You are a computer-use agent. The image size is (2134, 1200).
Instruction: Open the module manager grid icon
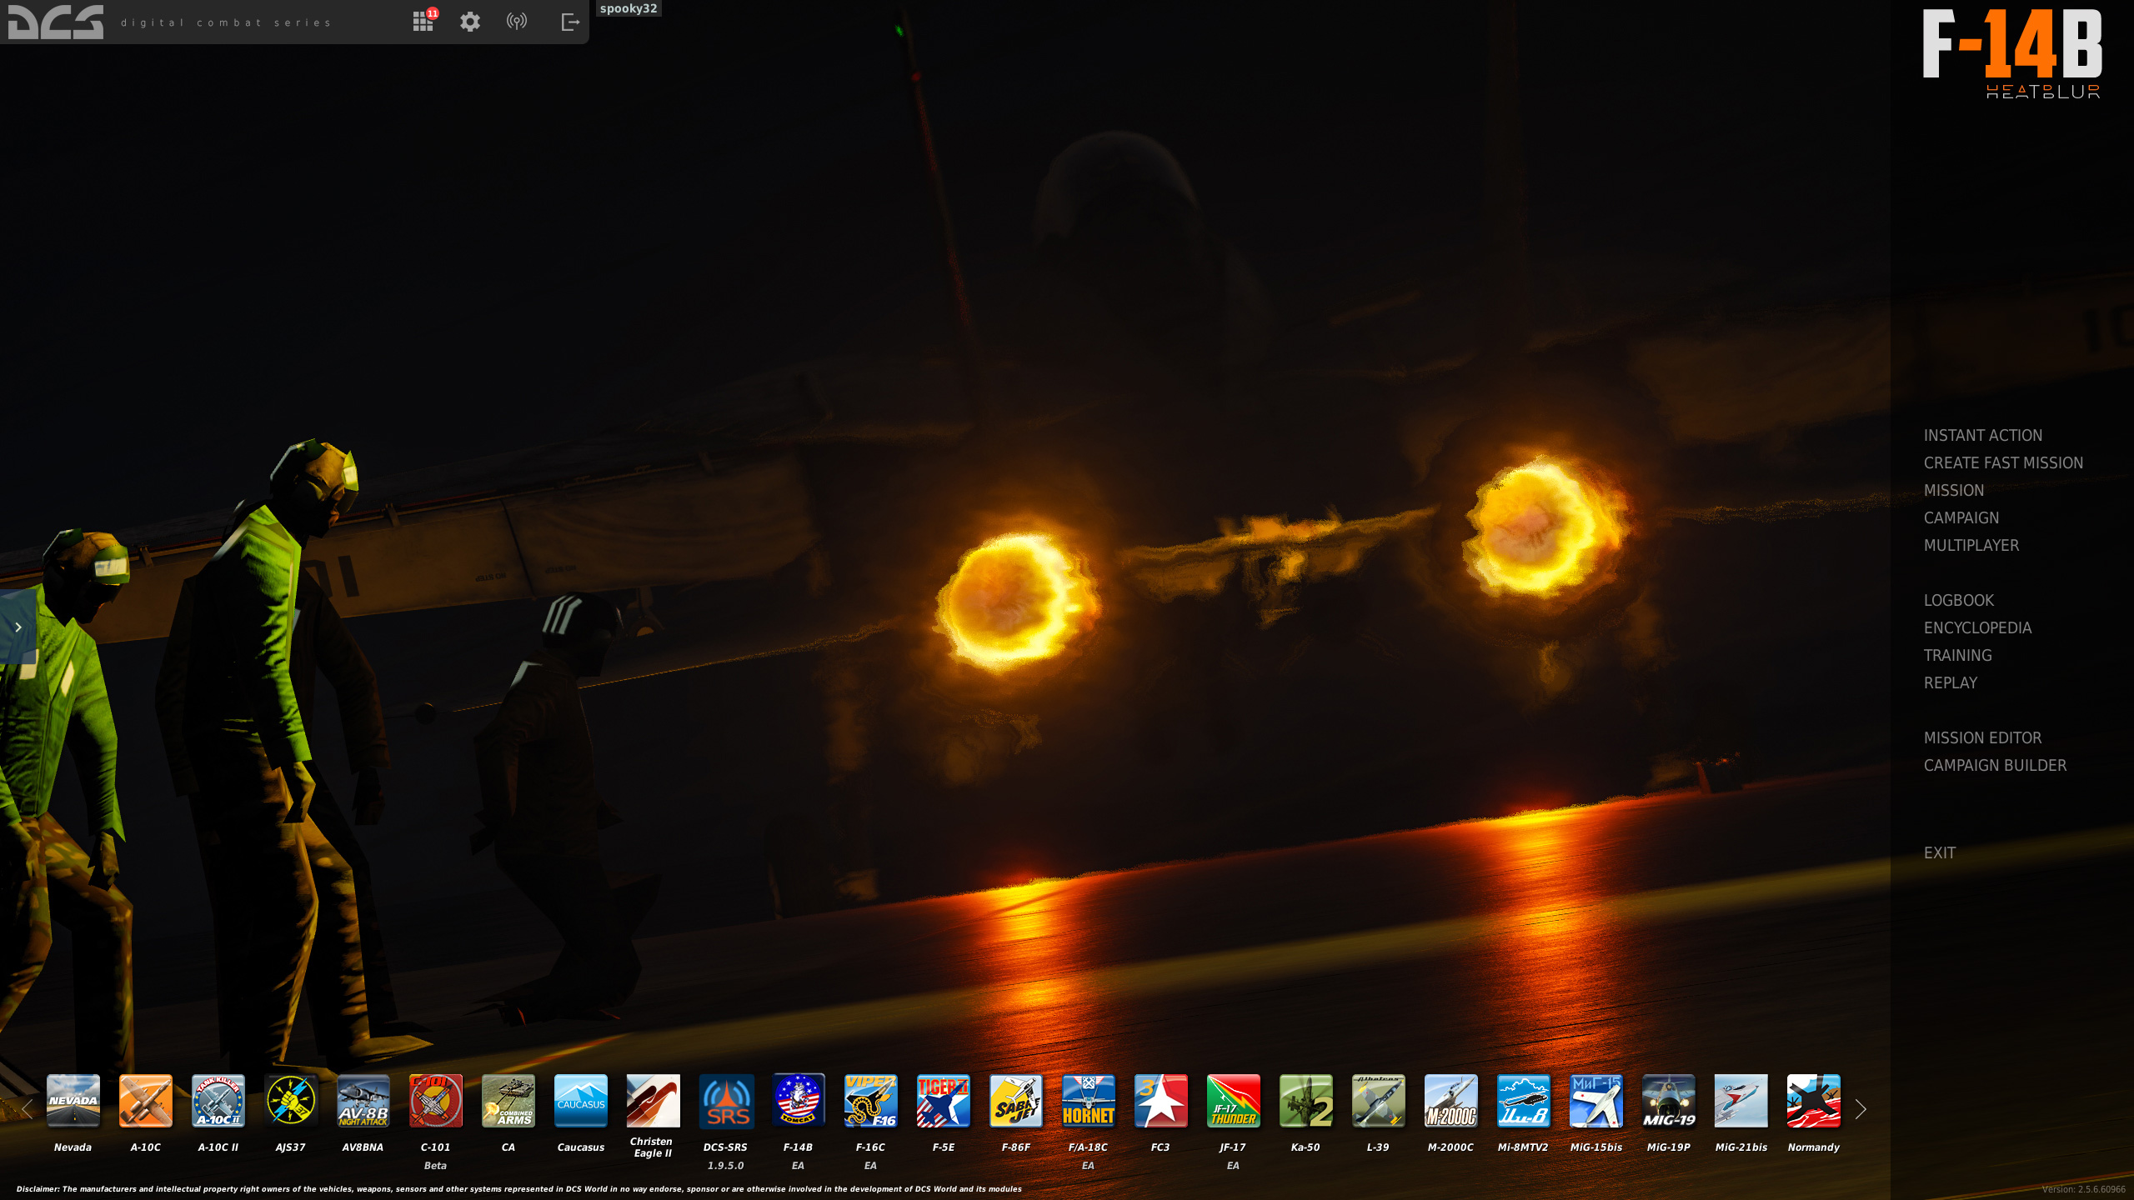point(423,22)
